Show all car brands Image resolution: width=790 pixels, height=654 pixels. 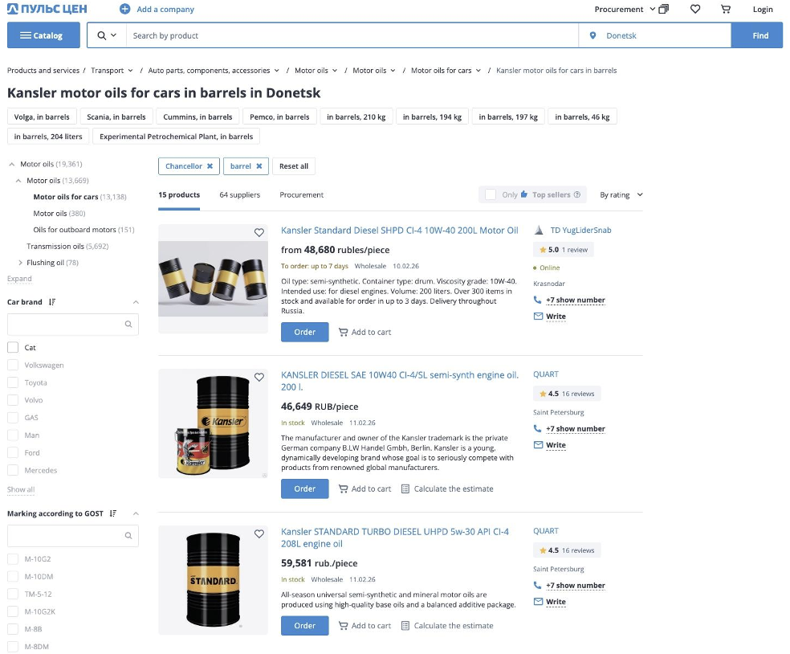21,489
